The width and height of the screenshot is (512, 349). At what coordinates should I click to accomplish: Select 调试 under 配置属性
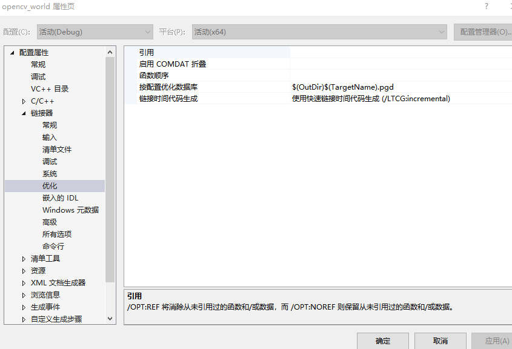38,77
